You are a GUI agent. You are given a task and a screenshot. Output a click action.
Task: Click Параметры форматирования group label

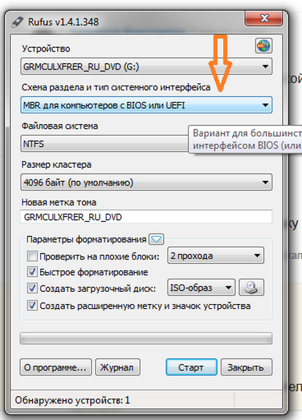tap(86, 239)
